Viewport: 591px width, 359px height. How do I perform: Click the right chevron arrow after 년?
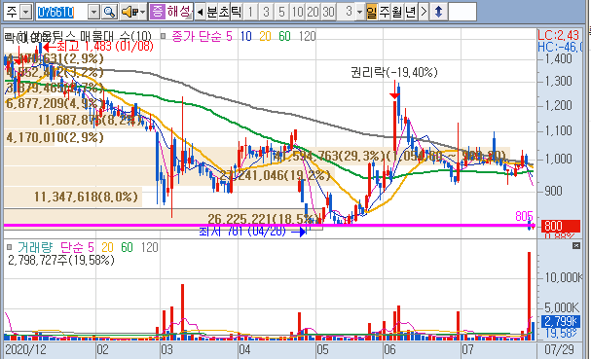[424, 12]
